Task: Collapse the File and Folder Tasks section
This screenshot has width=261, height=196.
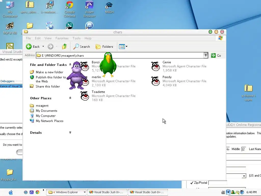Action: click(70, 65)
